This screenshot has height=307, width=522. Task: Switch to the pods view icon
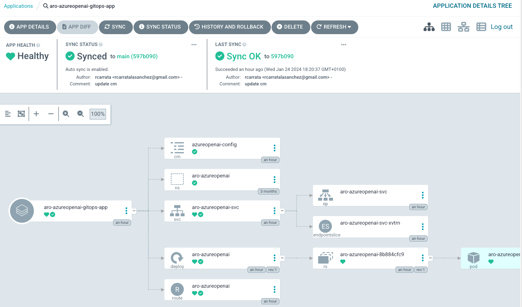click(x=446, y=27)
